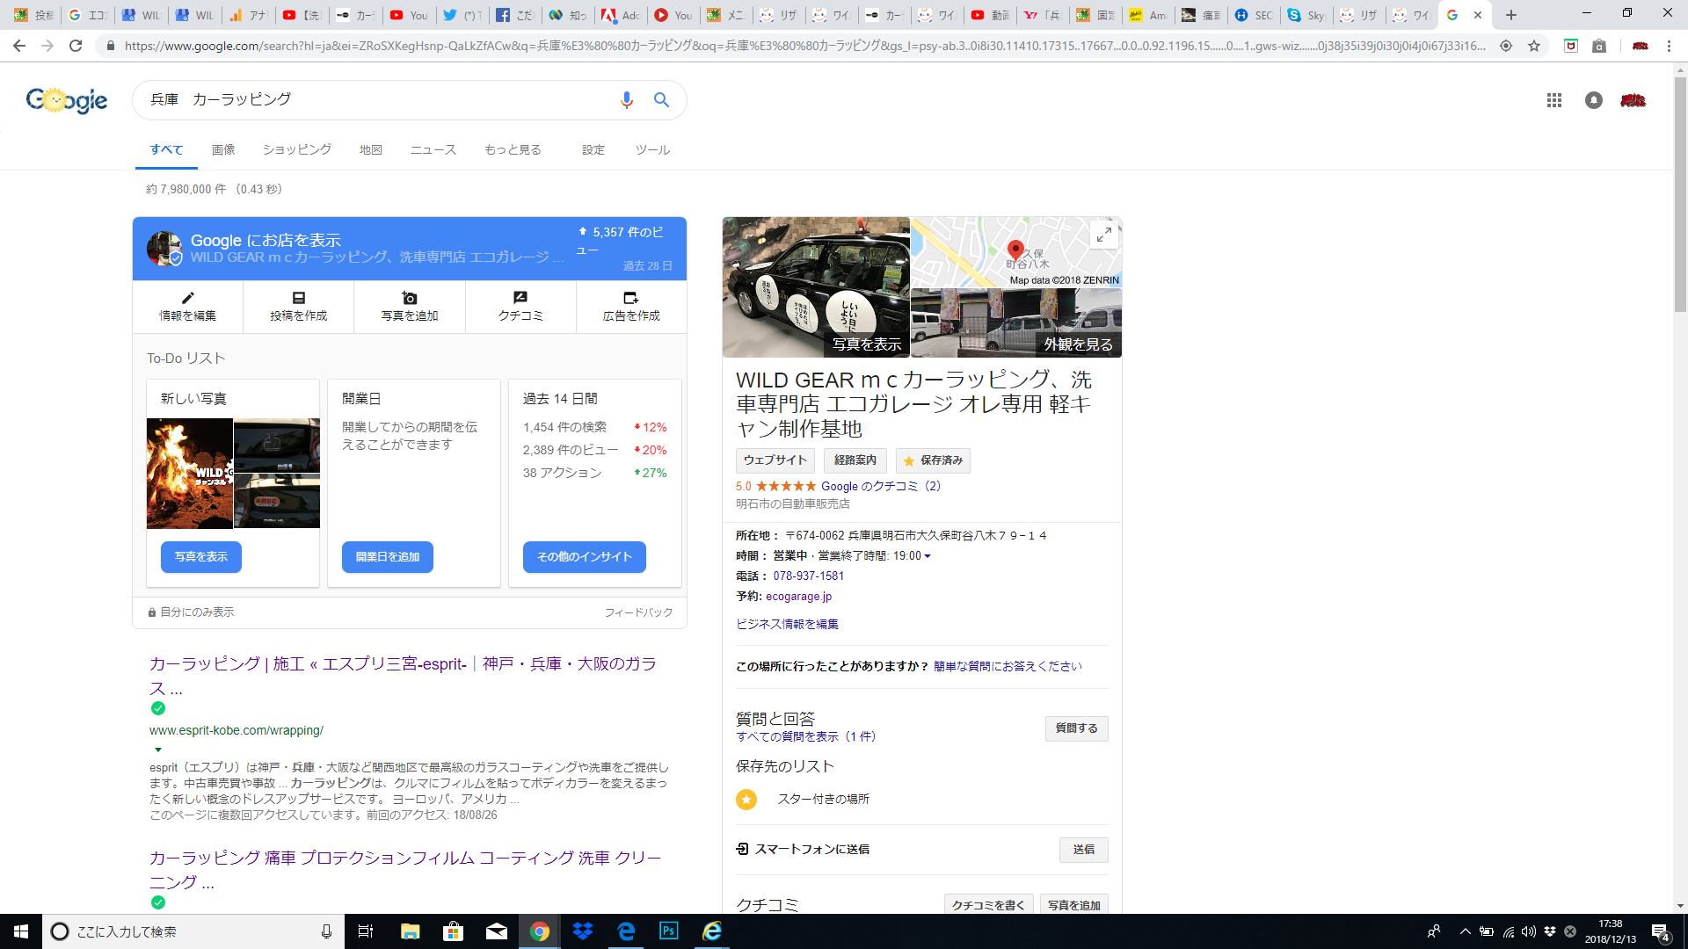Open the ビジネス情報を編集 link
The width and height of the screenshot is (1688, 949).
[x=787, y=624]
